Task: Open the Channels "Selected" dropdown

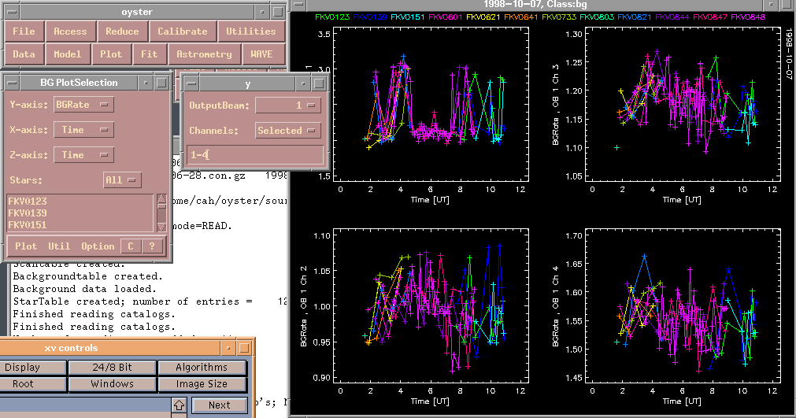Action: [287, 131]
